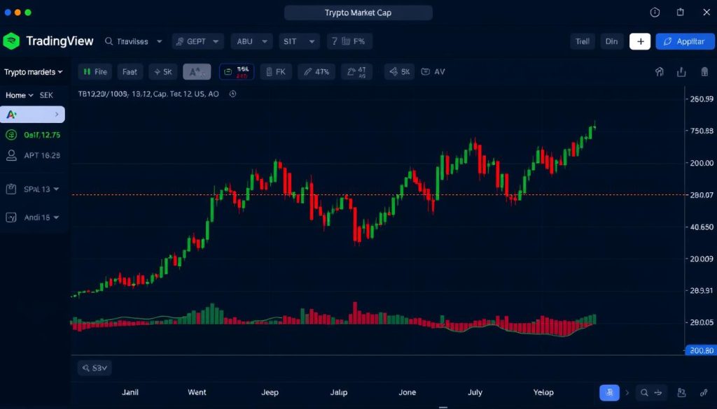Click the TradingView logo icon
Screen dimensions: 717x409
tap(11, 41)
